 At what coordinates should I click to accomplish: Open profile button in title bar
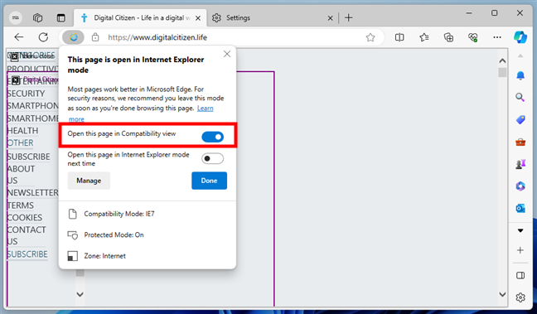pos(16,17)
